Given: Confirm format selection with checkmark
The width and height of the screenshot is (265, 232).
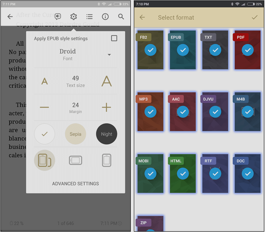Looking at the screenshot, I should coord(255,17).
